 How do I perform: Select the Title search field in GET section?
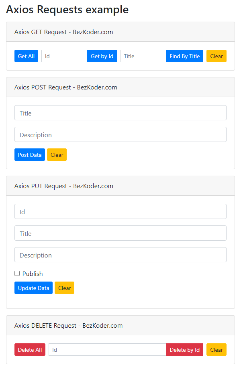[x=143, y=56]
